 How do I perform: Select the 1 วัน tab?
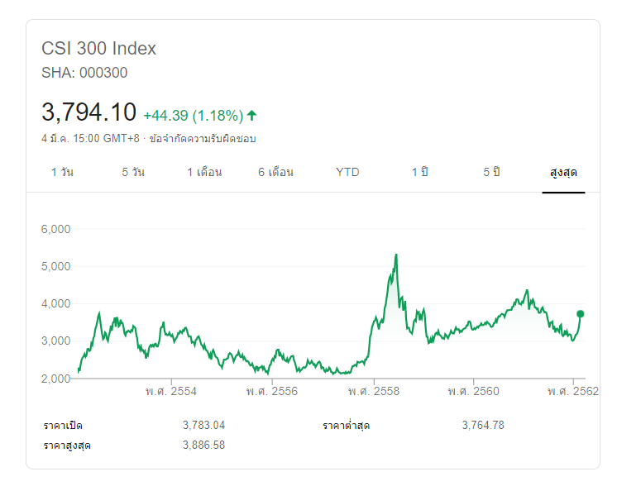click(x=64, y=172)
